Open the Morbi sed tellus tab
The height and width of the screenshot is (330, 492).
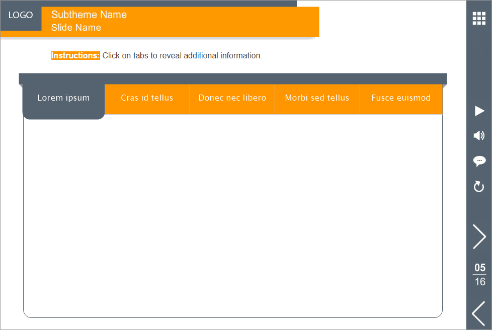(317, 98)
